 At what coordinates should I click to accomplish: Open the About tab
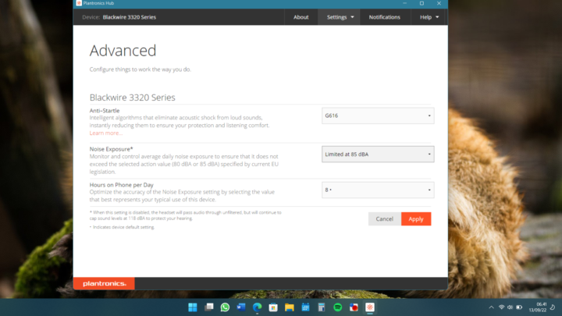301,17
